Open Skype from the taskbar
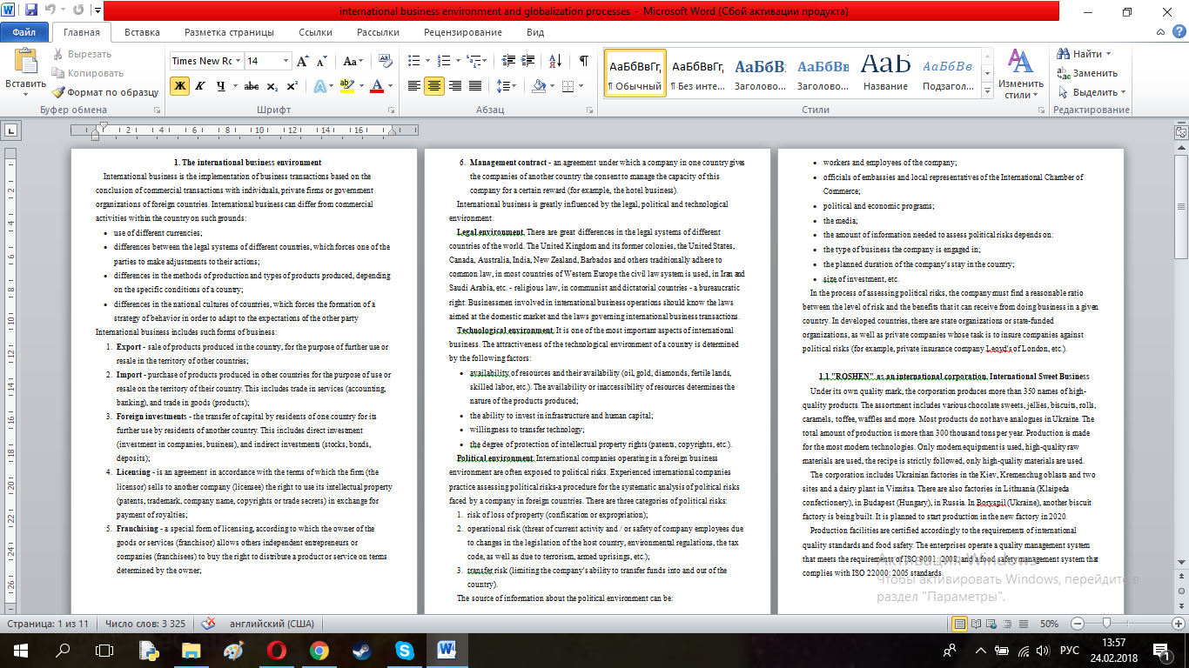 404,650
